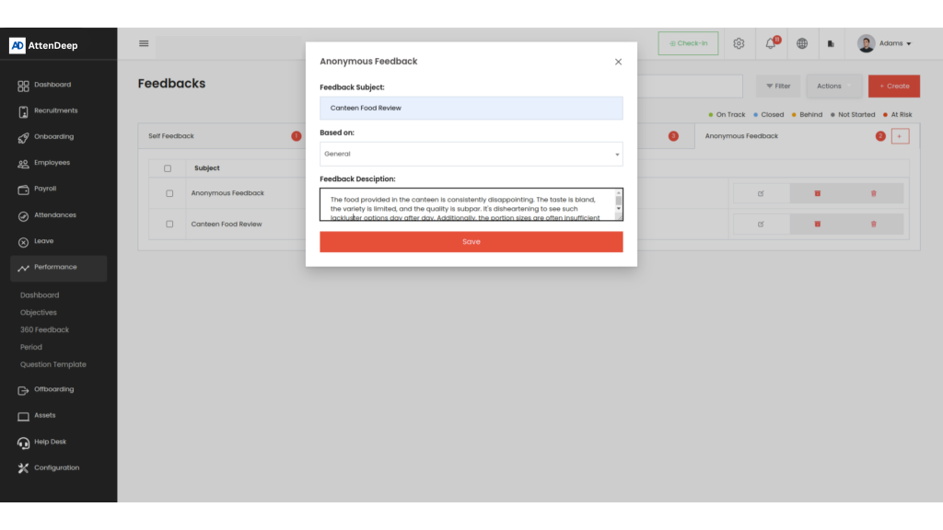Click the globe language icon
943x530 pixels.
[802, 43]
